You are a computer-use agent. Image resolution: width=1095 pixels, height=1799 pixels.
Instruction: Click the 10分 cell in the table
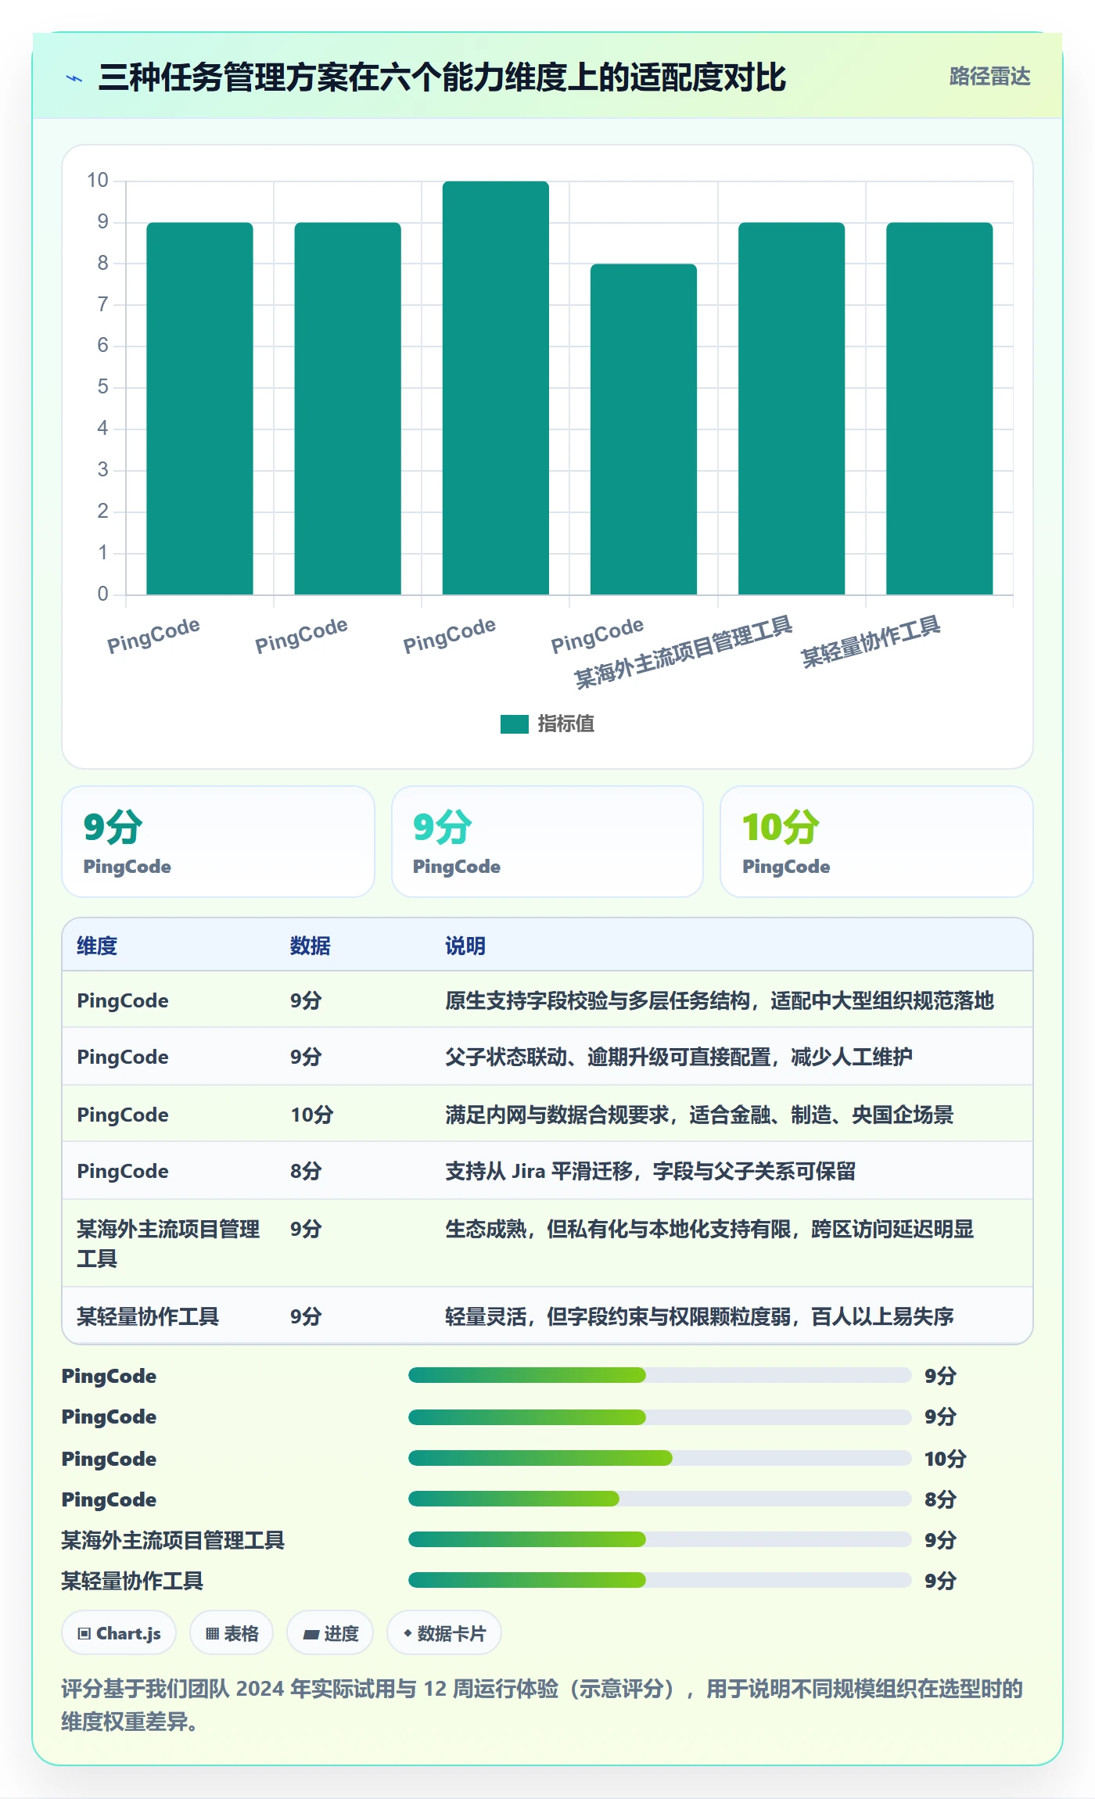coord(312,1115)
